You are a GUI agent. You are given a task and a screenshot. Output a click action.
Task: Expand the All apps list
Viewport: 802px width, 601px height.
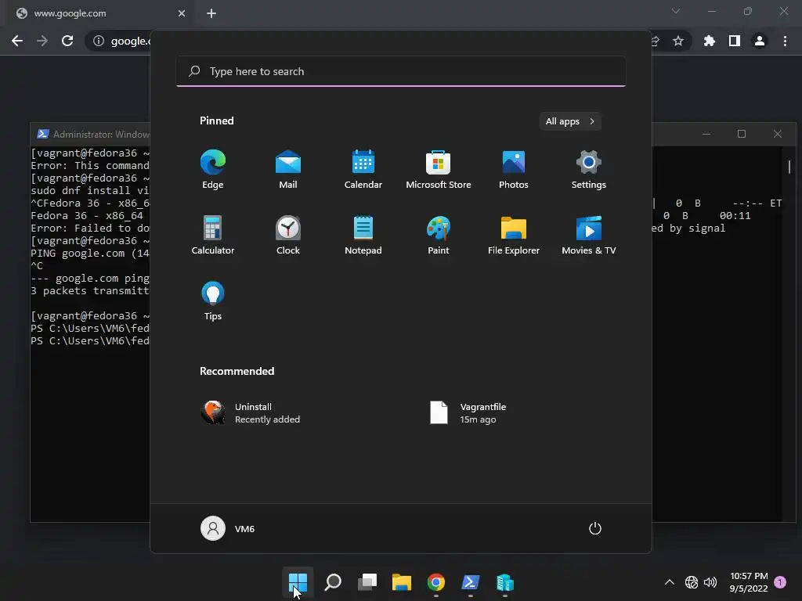[570, 121]
